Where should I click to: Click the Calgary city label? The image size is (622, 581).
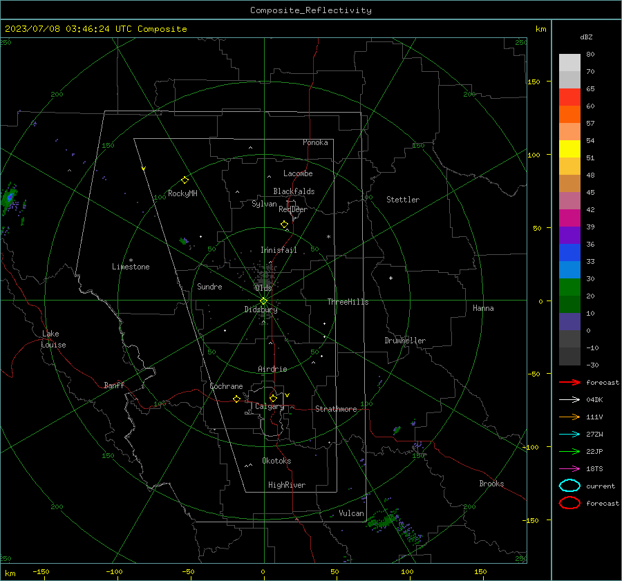(270, 406)
